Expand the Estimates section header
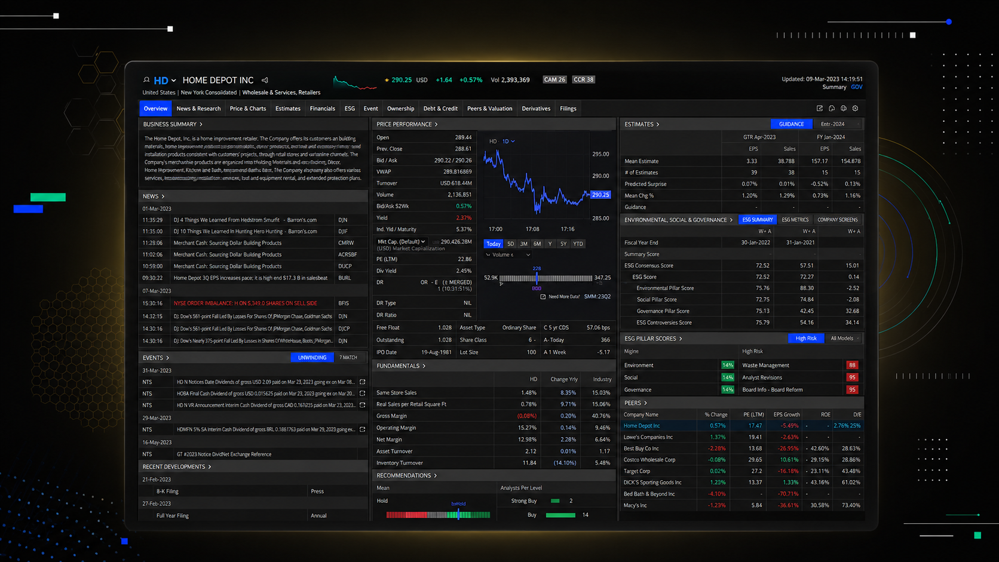This screenshot has width=999, height=562. coord(642,124)
